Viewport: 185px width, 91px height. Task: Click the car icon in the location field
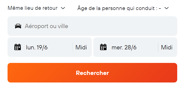coord(18,26)
